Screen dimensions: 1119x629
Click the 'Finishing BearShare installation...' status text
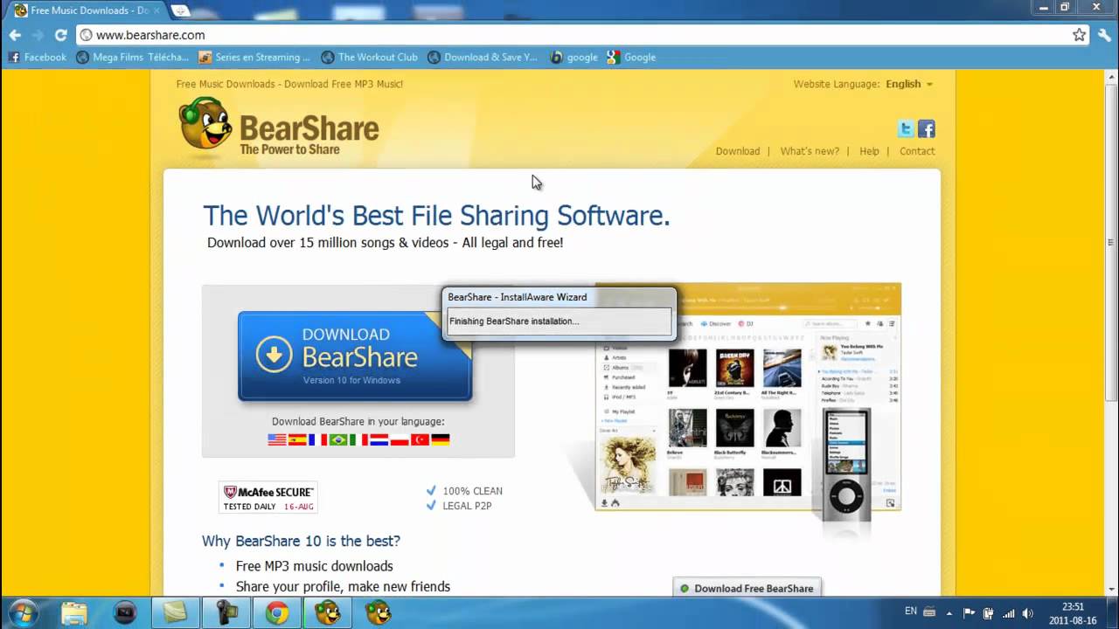click(514, 321)
